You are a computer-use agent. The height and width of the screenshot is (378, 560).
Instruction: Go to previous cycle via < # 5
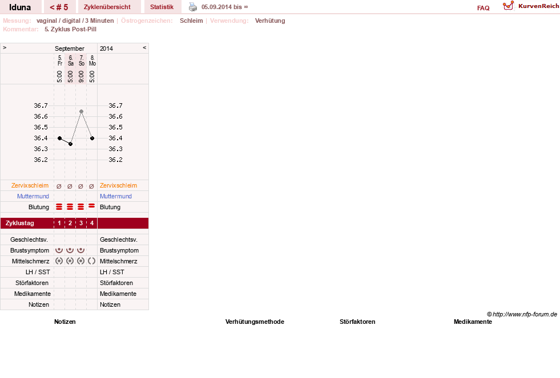click(59, 7)
